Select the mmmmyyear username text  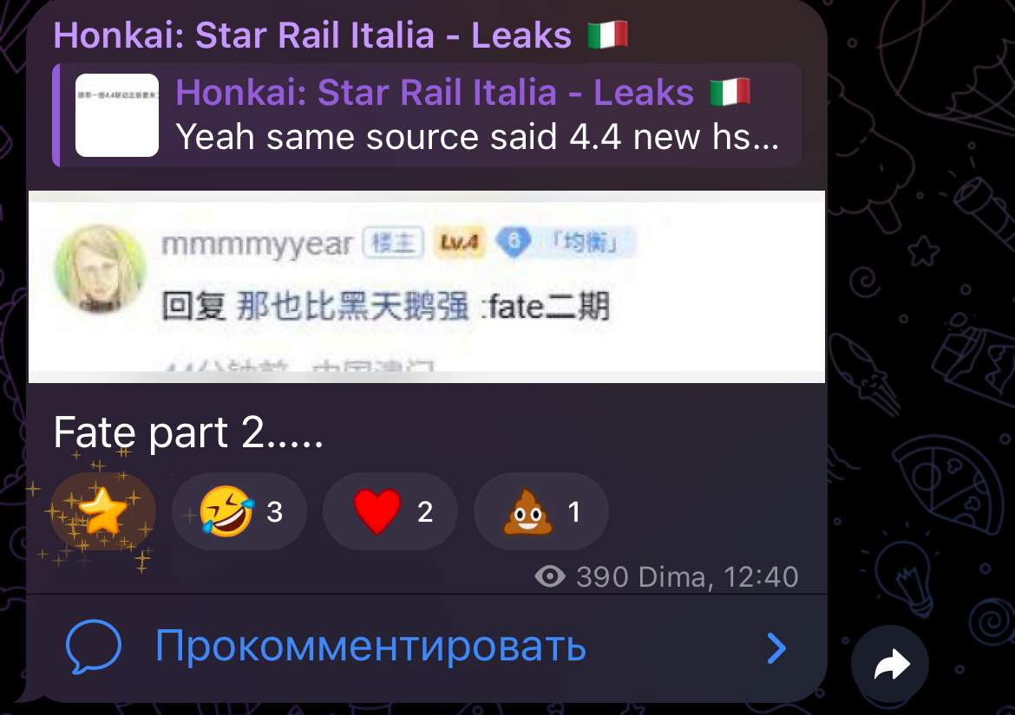pyautogui.click(x=257, y=244)
